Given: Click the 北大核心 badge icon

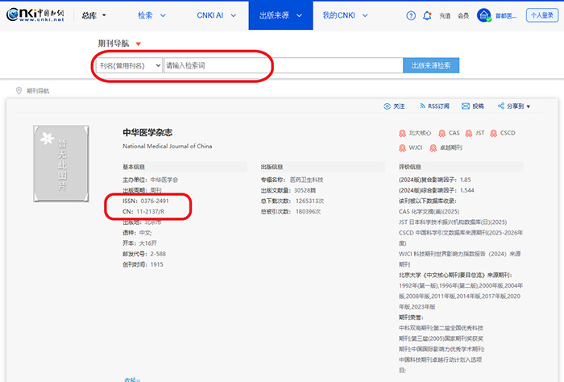Looking at the screenshot, I should [x=402, y=133].
